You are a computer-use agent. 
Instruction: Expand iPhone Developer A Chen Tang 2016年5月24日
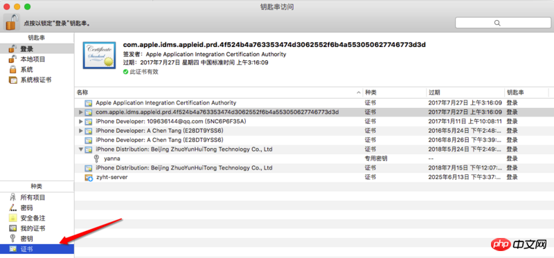pyautogui.click(x=81, y=131)
